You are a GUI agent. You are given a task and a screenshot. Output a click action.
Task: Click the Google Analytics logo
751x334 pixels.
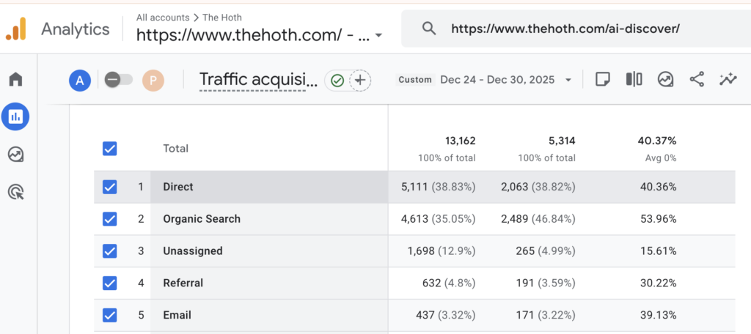tap(16, 29)
